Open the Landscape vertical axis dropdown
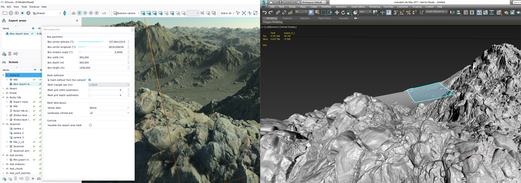 (x=109, y=113)
